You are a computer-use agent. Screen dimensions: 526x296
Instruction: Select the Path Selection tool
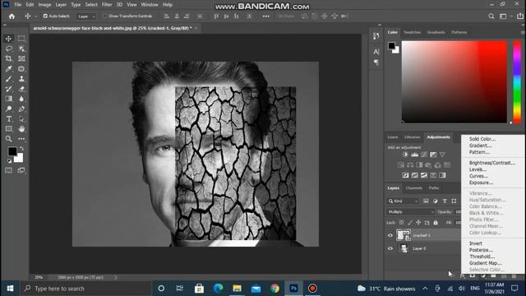(x=21, y=118)
